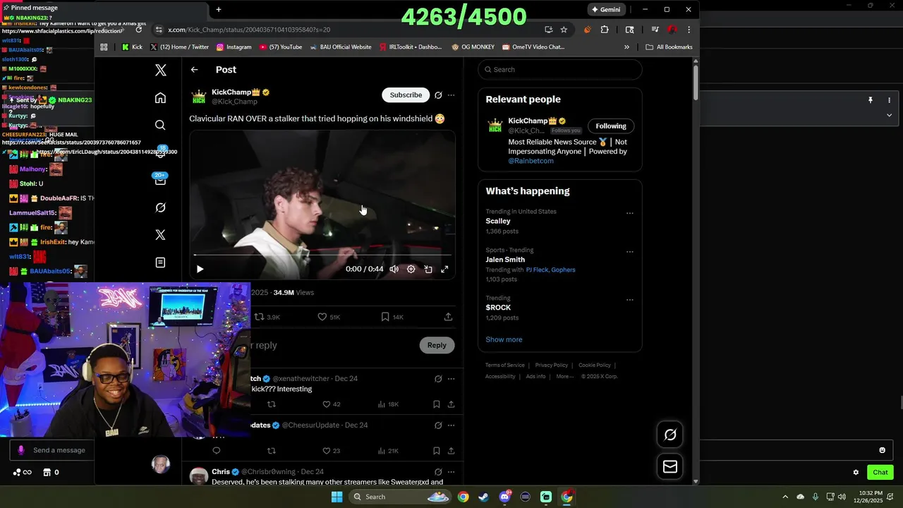Viewport: 903px width, 508px height.
Task: Expand the More footer menu
Action: point(564,376)
